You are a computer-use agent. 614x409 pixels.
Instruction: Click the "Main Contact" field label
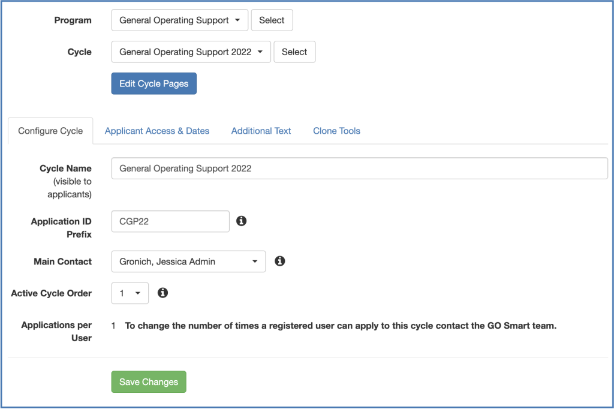62,261
